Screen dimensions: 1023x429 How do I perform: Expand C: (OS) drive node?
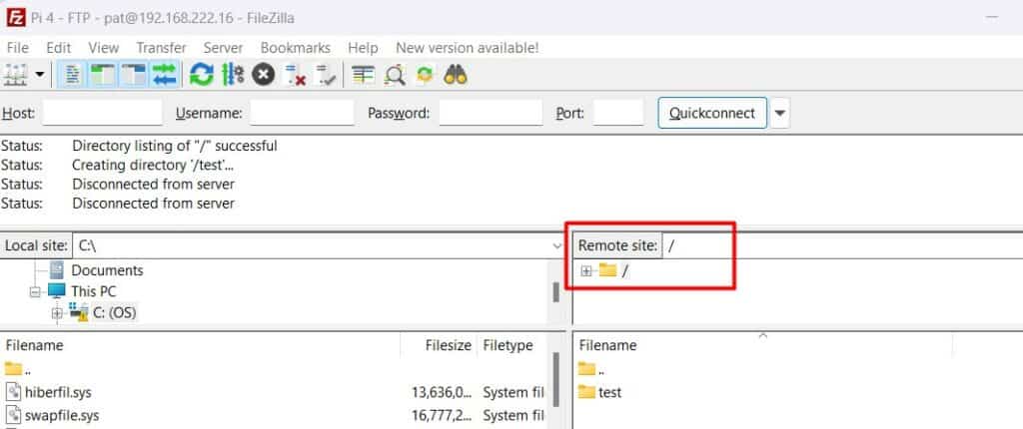point(57,314)
